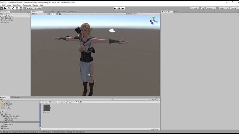Click the Project panel search field
Viewport: 239px width, 134px height.
[x=131, y=100]
